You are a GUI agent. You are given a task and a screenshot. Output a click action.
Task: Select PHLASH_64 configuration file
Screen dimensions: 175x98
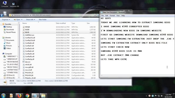tap(29, 75)
